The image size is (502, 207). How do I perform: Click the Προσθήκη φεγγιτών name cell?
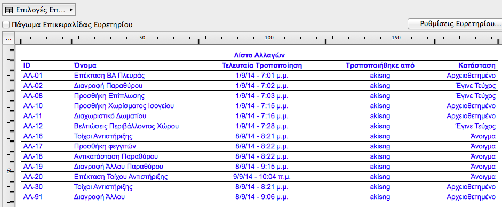[105, 146]
